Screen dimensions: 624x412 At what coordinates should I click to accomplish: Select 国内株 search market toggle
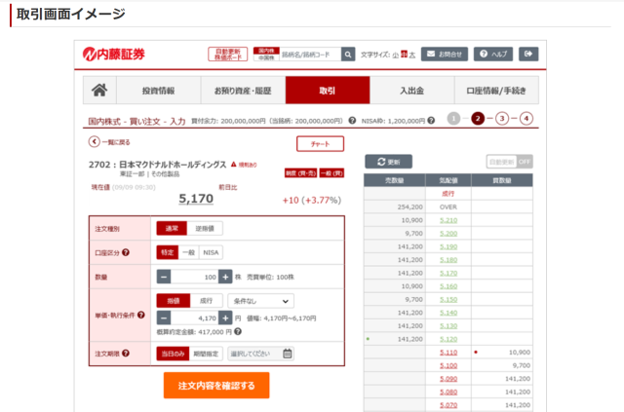(266, 51)
